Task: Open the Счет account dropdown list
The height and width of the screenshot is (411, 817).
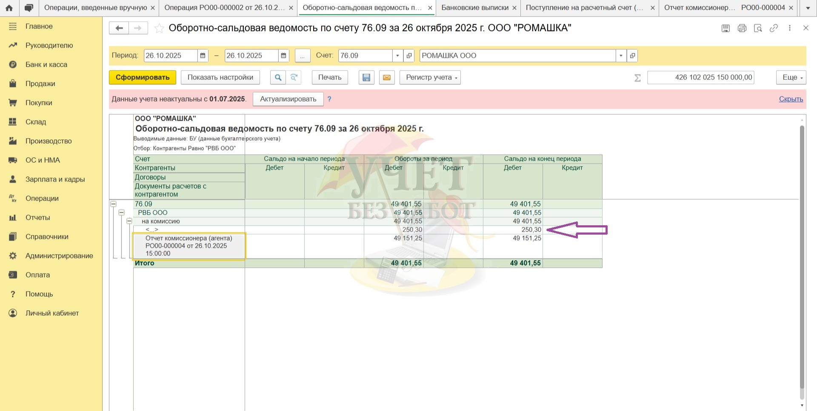Action: (397, 56)
